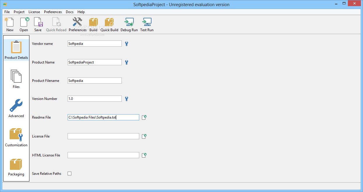This screenshot has width=363, height=192.
Task: Go to the Customization sidebar section
Action: click(16, 137)
